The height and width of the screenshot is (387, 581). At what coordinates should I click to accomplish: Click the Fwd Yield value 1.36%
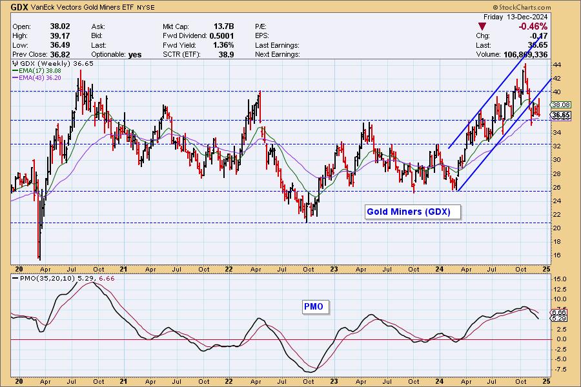coord(223,45)
